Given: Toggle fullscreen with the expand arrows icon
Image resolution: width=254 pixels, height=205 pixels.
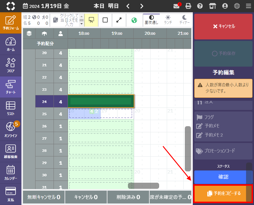Looking at the screenshot, I should [119, 20].
